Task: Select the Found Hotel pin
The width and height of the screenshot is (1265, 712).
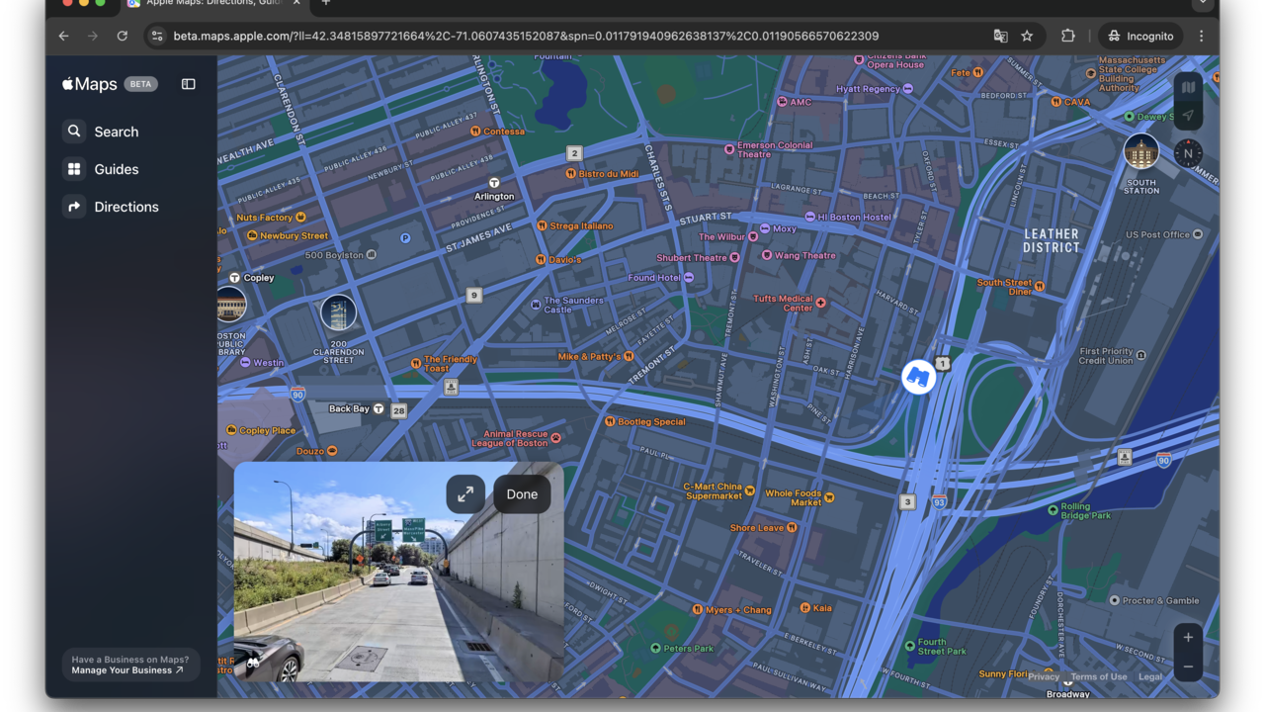Action: point(688,278)
